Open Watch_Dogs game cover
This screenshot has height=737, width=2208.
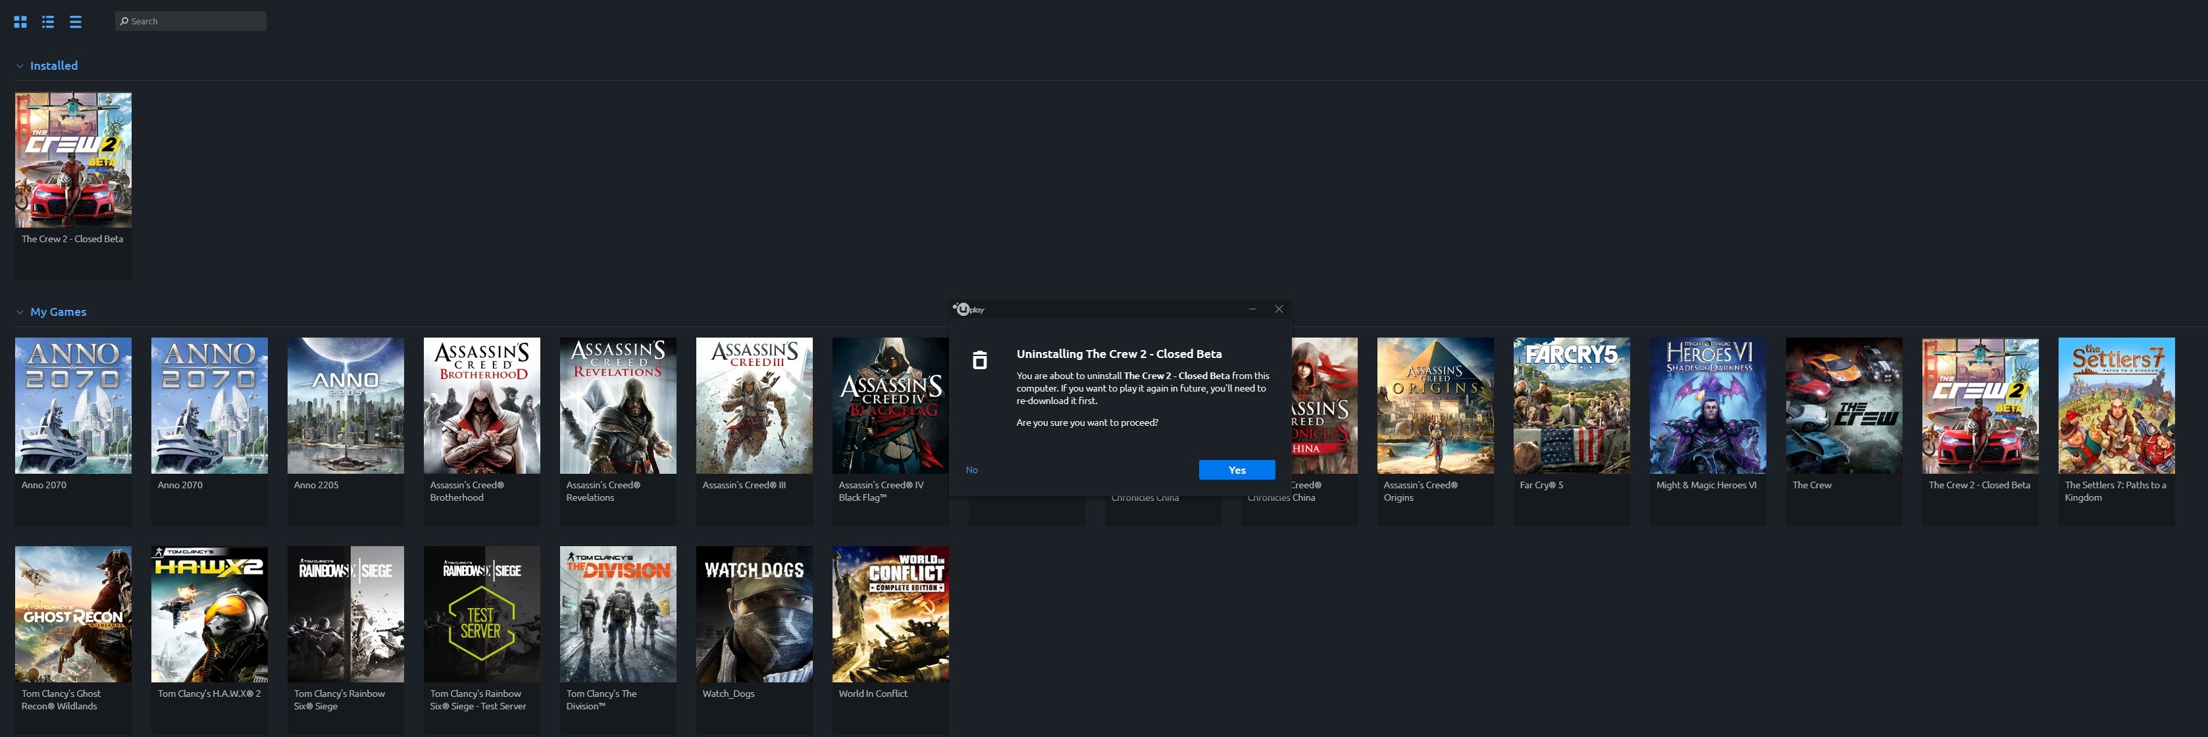(x=754, y=615)
